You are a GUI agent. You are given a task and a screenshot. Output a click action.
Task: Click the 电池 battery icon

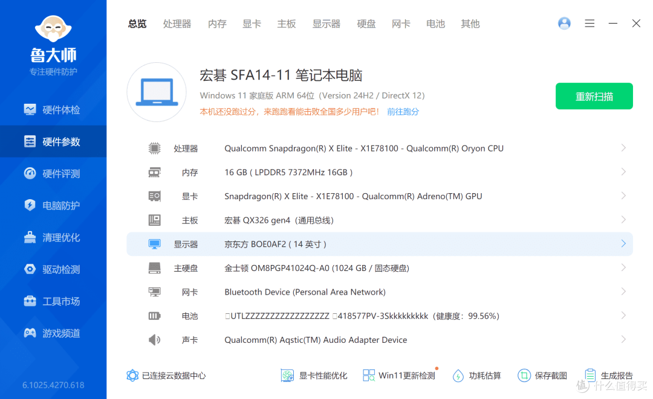pos(155,316)
